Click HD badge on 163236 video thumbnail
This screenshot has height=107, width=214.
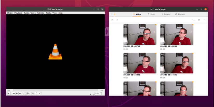tap(162, 26)
